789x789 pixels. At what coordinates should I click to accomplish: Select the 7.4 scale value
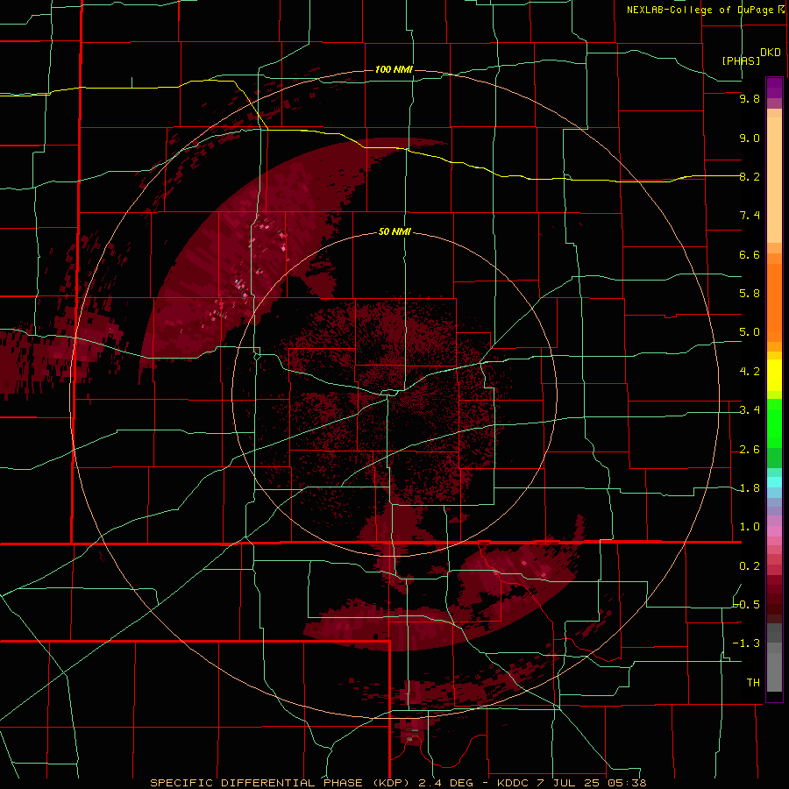click(750, 216)
